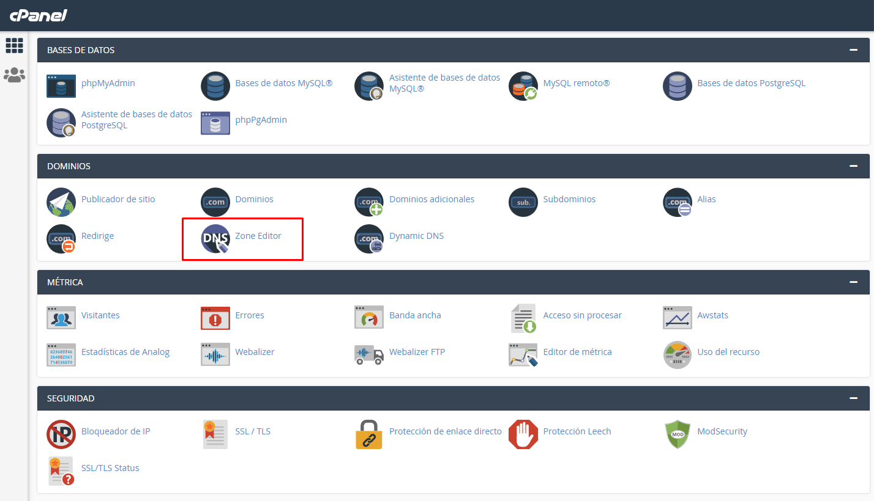Click the MySQL database wizard icon

pos(369,86)
